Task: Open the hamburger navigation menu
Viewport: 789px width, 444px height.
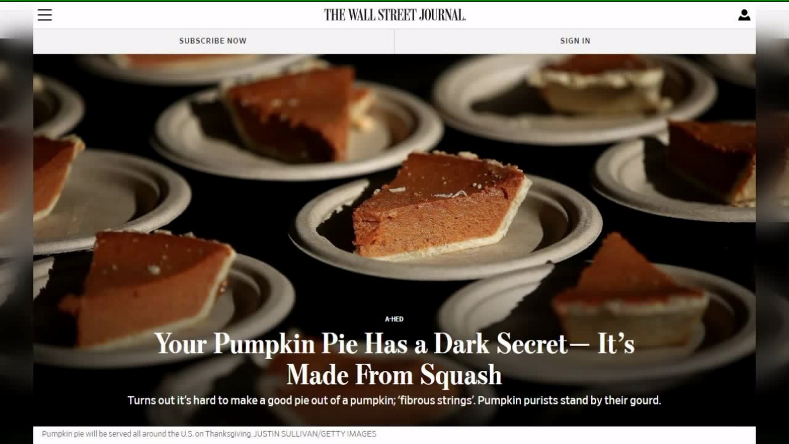Action: coord(45,15)
